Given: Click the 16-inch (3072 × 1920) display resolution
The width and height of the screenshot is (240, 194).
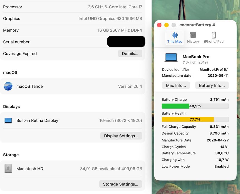Looking at the screenshot, I should pyautogui.click(x=121, y=120).
